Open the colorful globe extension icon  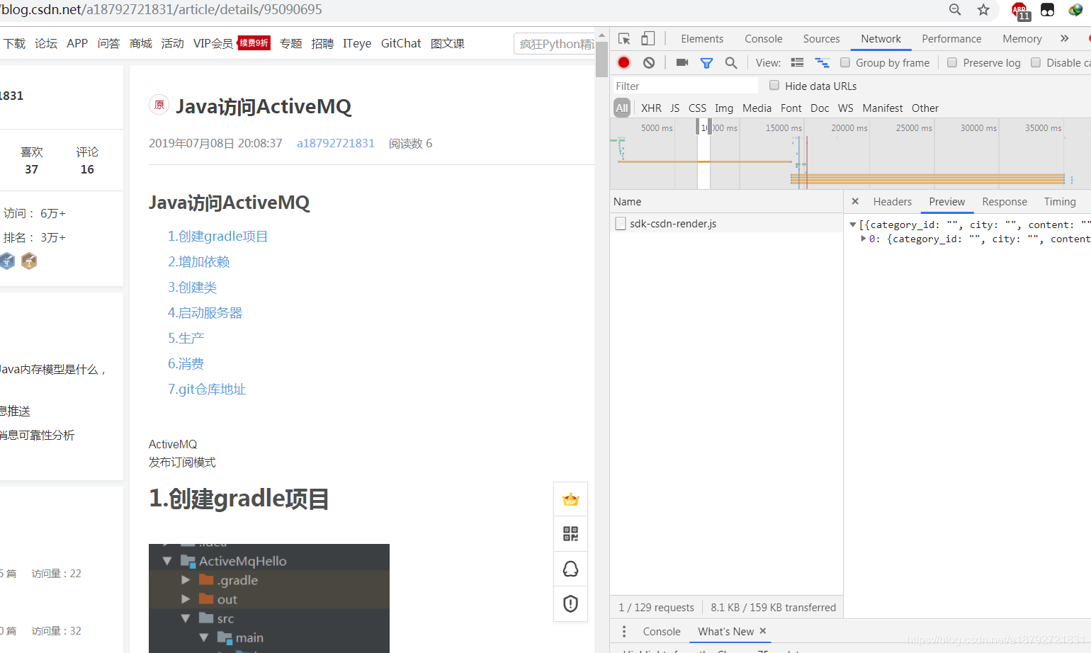pyautogui.click(x=1075, y=9)
